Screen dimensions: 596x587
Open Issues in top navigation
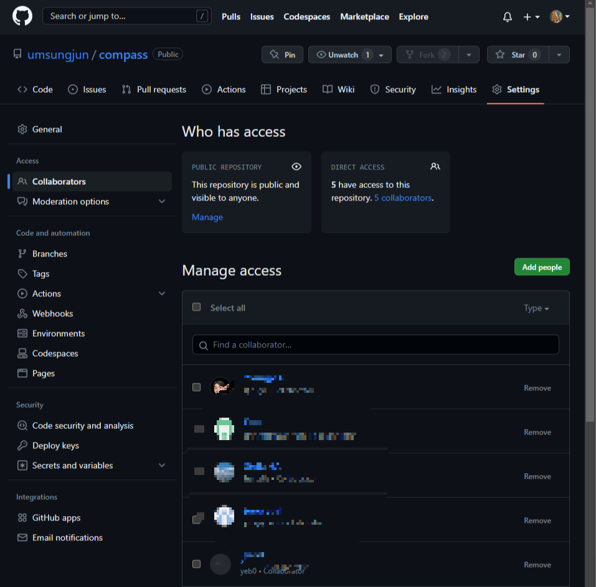(262, 17)
